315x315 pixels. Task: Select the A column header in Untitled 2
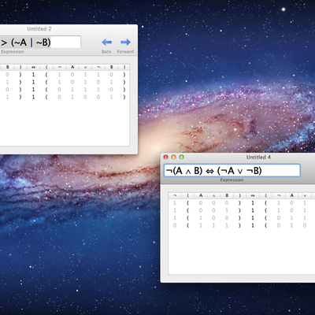point(72,67)
